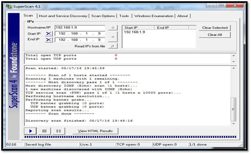
Task: Select 192.168.1.9 entry in IP list
Action: click(x=134, y=32)
